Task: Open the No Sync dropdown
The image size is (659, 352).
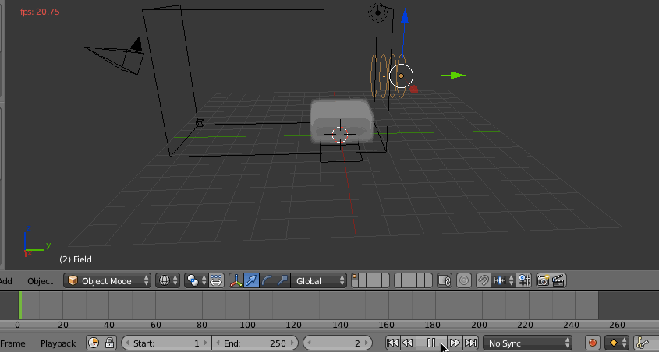Action: (x=527, y=343)
